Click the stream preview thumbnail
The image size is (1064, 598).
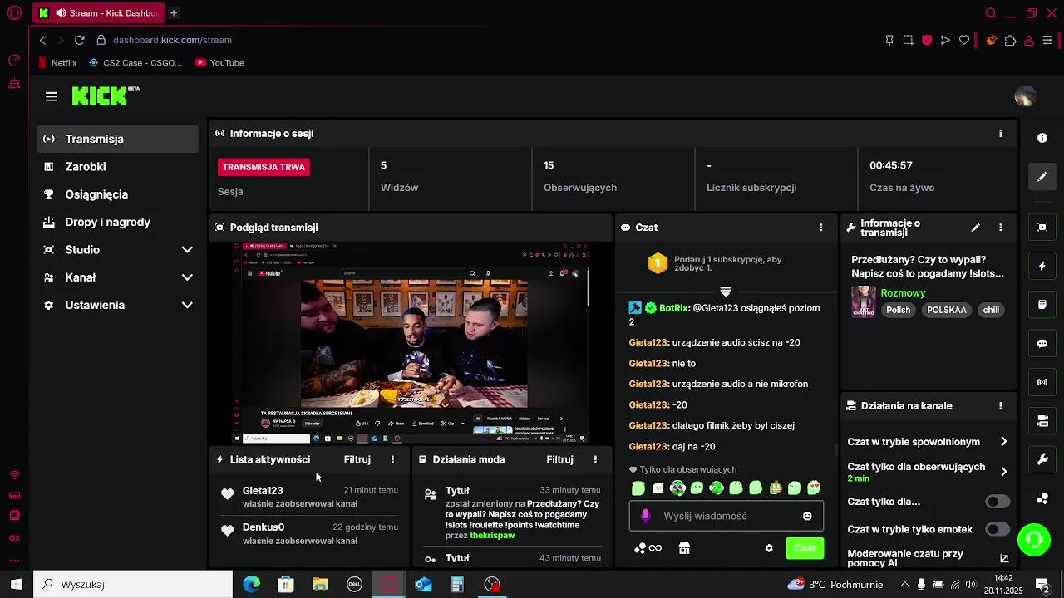[x=411, y=343]
